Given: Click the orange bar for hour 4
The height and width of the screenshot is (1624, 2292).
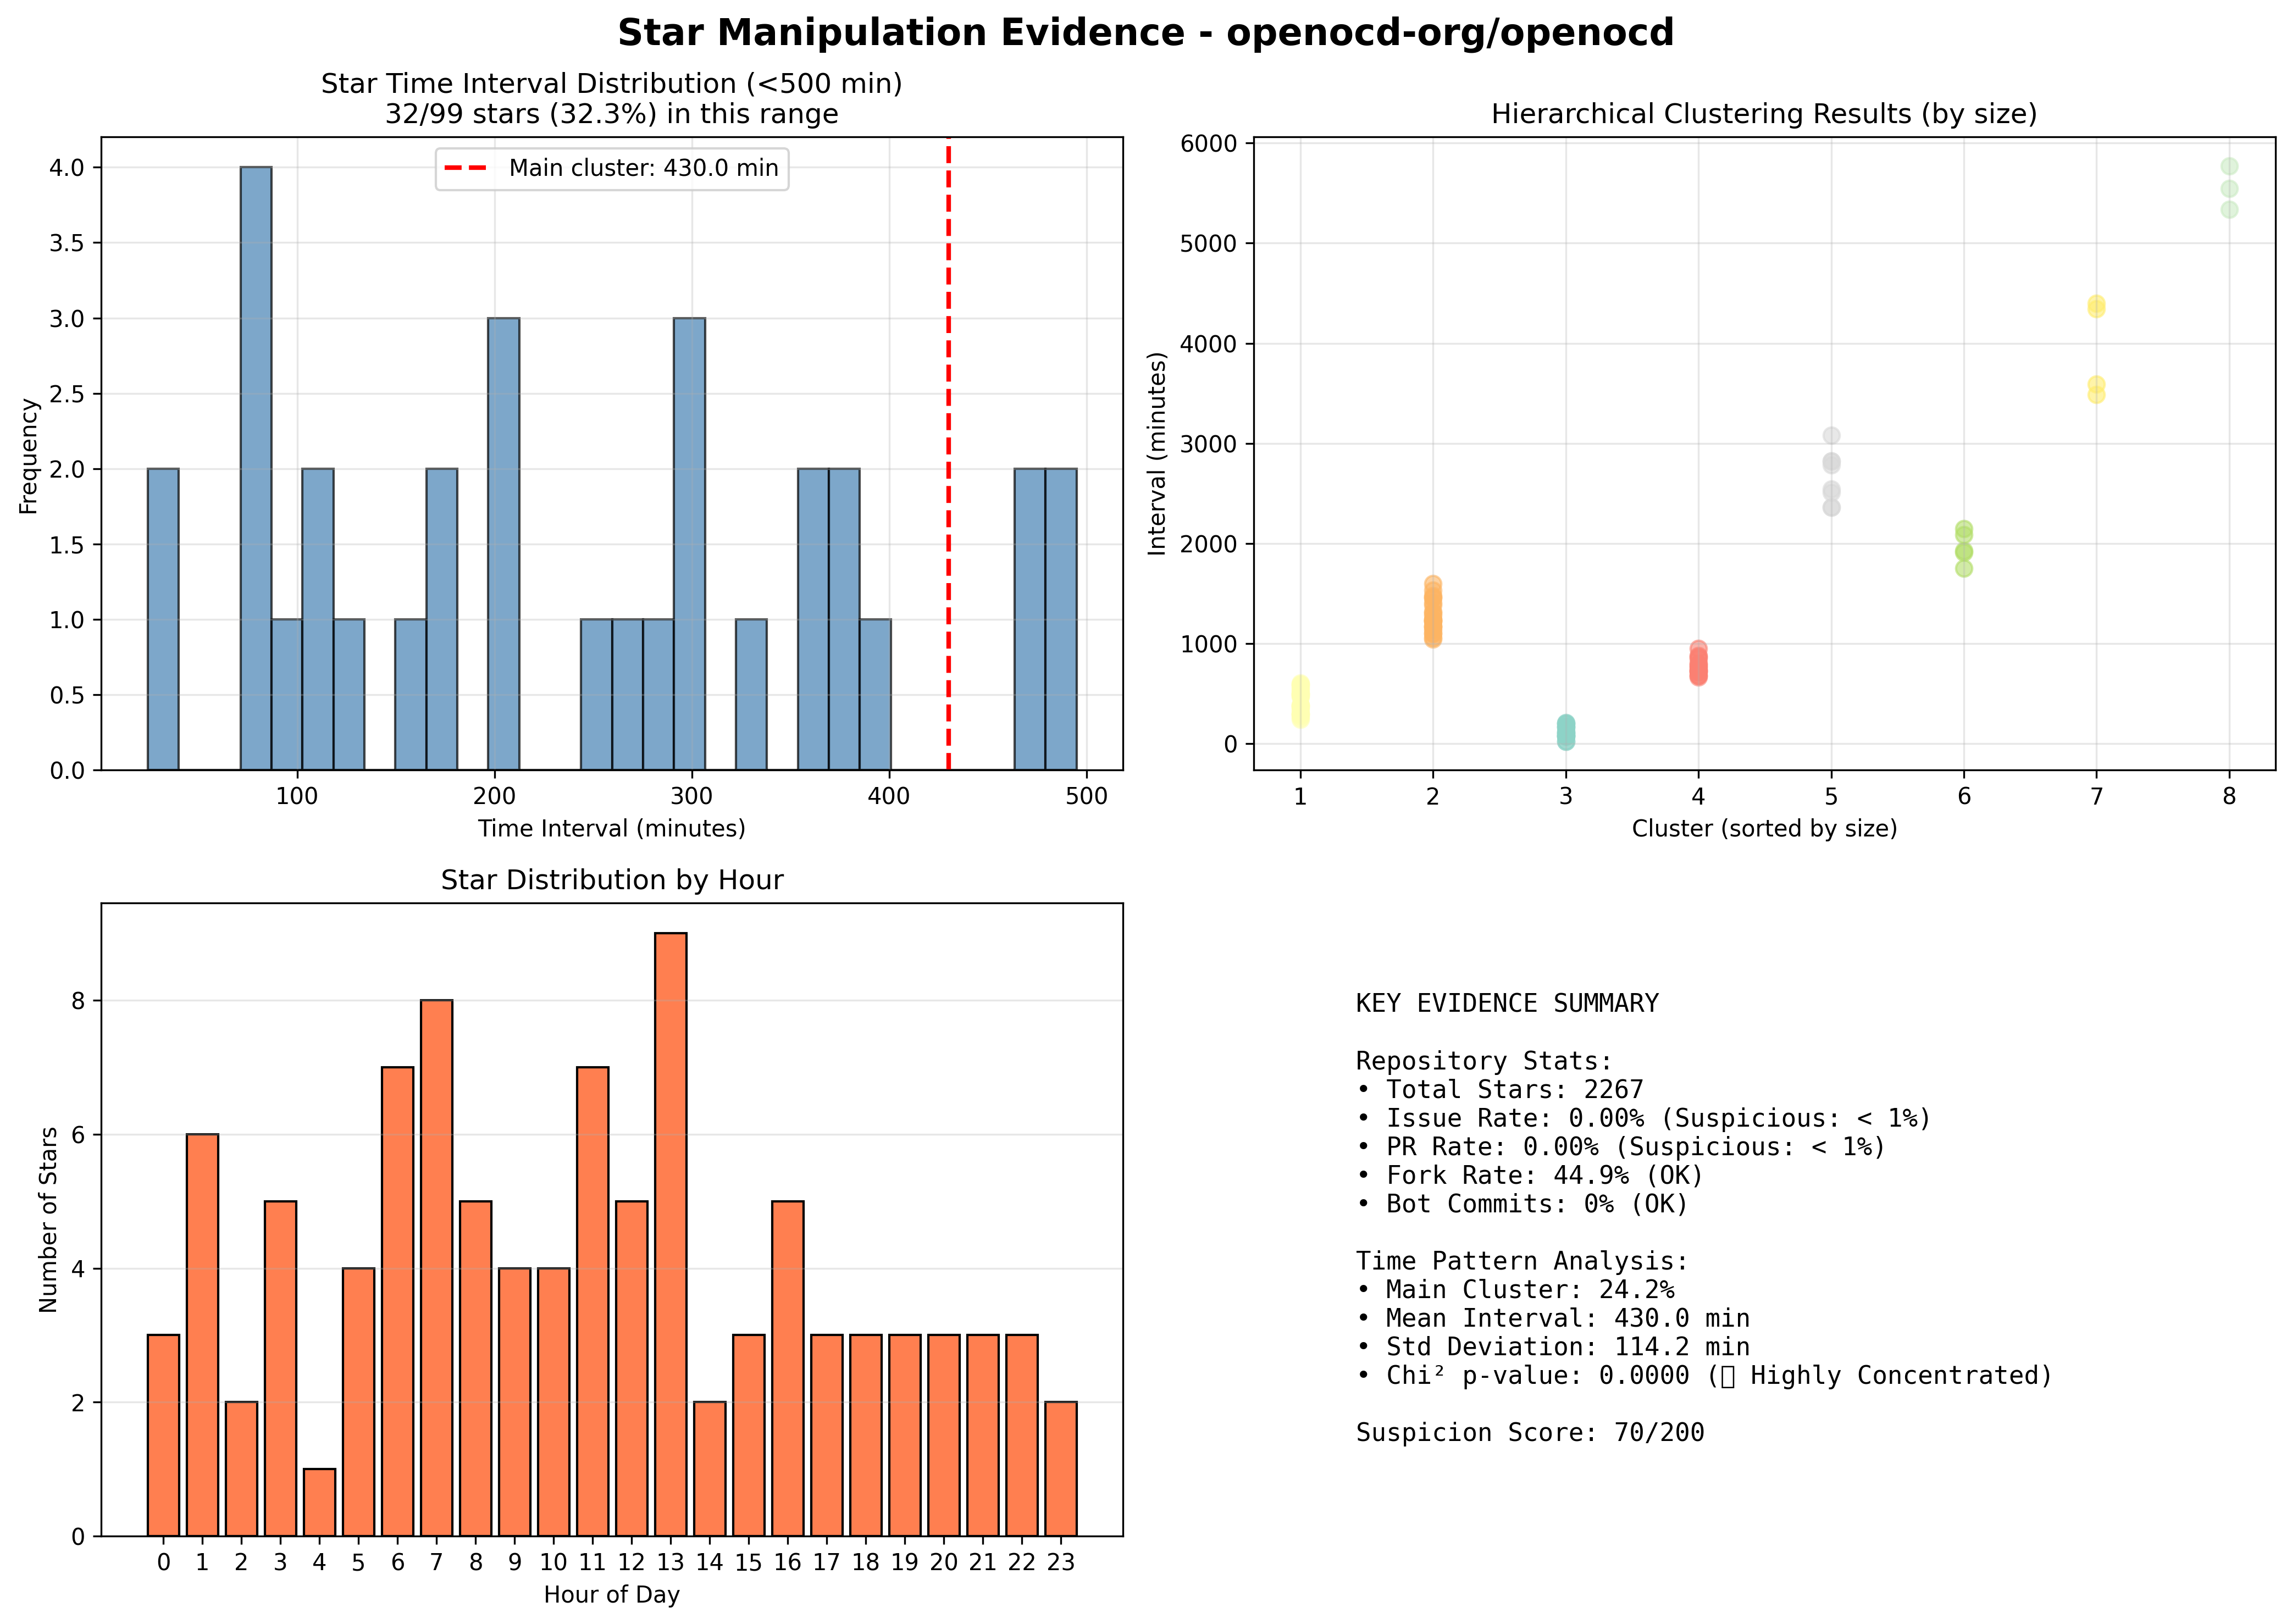Looking at the screenshot, I should pos(319,1503).
